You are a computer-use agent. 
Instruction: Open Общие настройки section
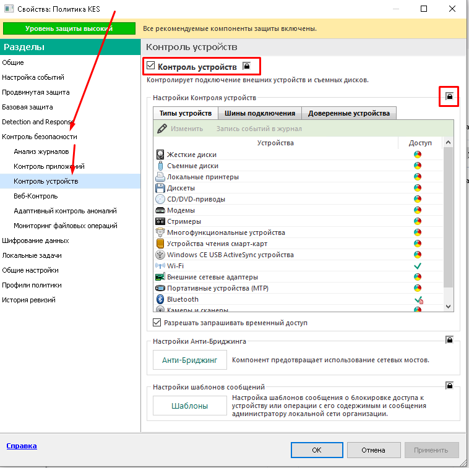point(71,270)
